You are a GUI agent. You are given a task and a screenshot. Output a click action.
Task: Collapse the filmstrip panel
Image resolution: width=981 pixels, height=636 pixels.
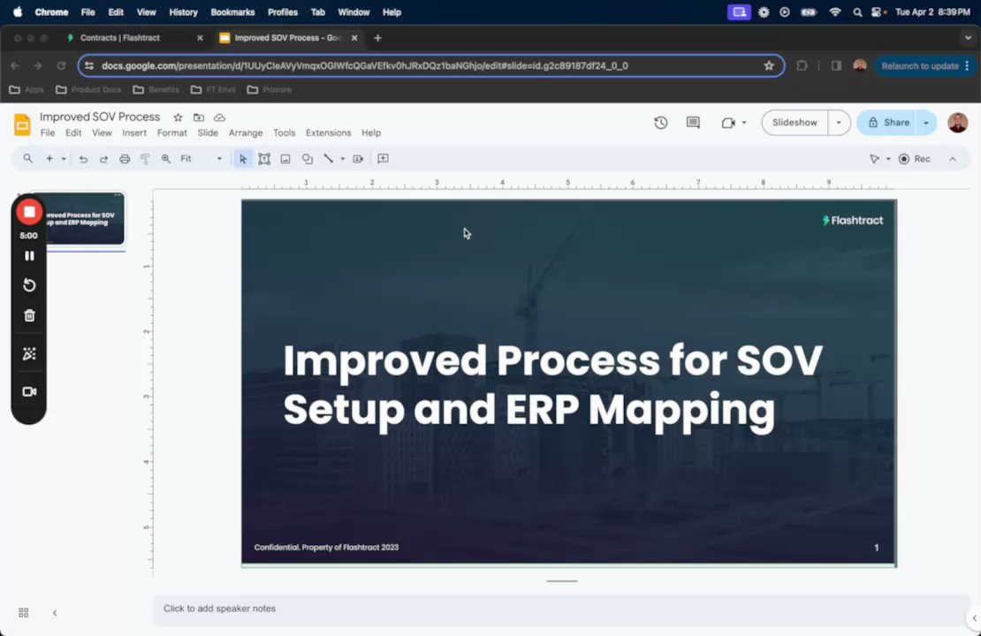pos(55,613)
